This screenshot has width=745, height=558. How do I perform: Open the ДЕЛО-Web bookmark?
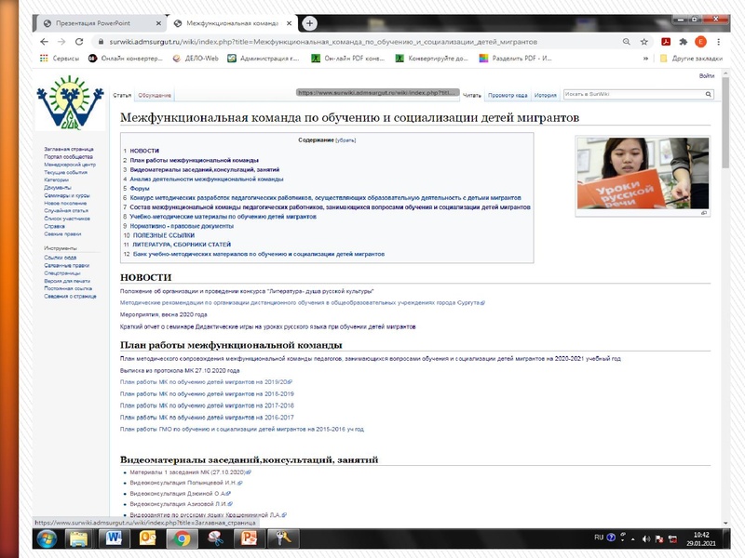click(x=201, y=58)
